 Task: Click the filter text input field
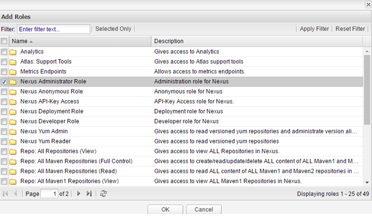pos(53,29)
